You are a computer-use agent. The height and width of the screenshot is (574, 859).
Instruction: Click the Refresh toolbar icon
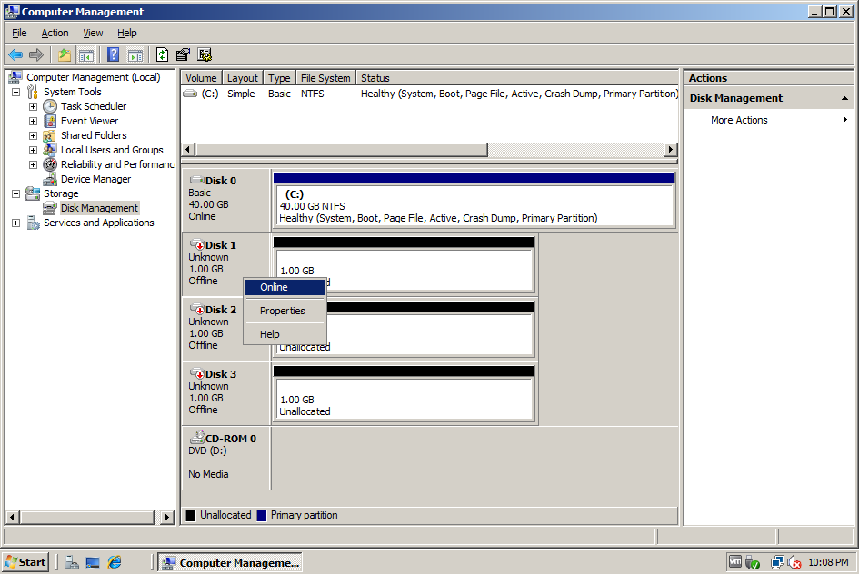pos(162,54)
